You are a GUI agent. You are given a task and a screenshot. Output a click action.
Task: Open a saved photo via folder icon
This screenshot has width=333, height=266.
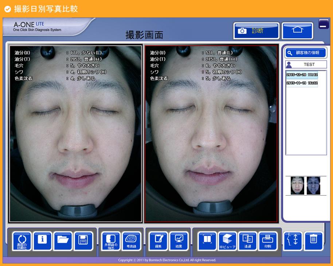click(63, 240)
